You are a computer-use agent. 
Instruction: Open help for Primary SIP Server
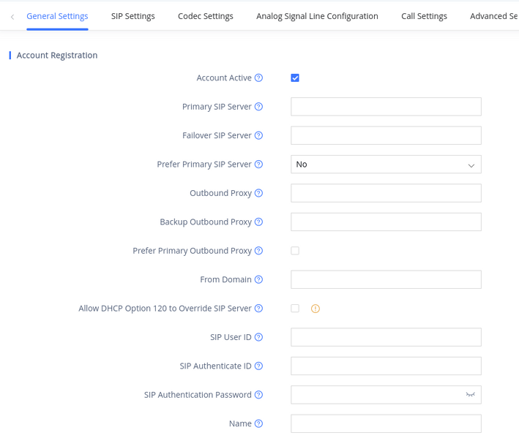tap(258, 107)
